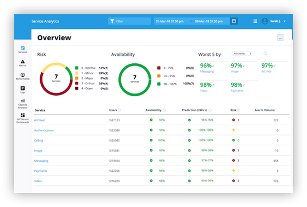Open the Capacity Analytics sidebar section

(23, 103)
